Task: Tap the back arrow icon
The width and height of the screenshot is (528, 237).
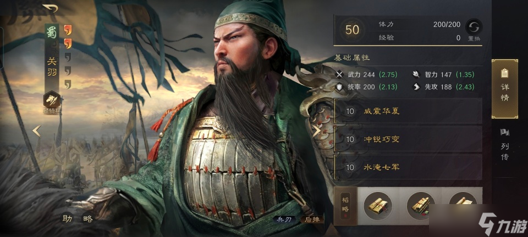Action: [x=51, y=8]
